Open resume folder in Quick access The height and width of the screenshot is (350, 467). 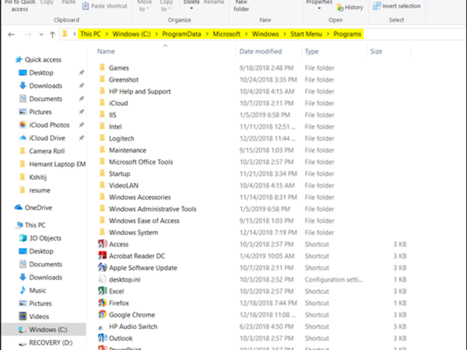pyautogui.click(x=35, y=191)
